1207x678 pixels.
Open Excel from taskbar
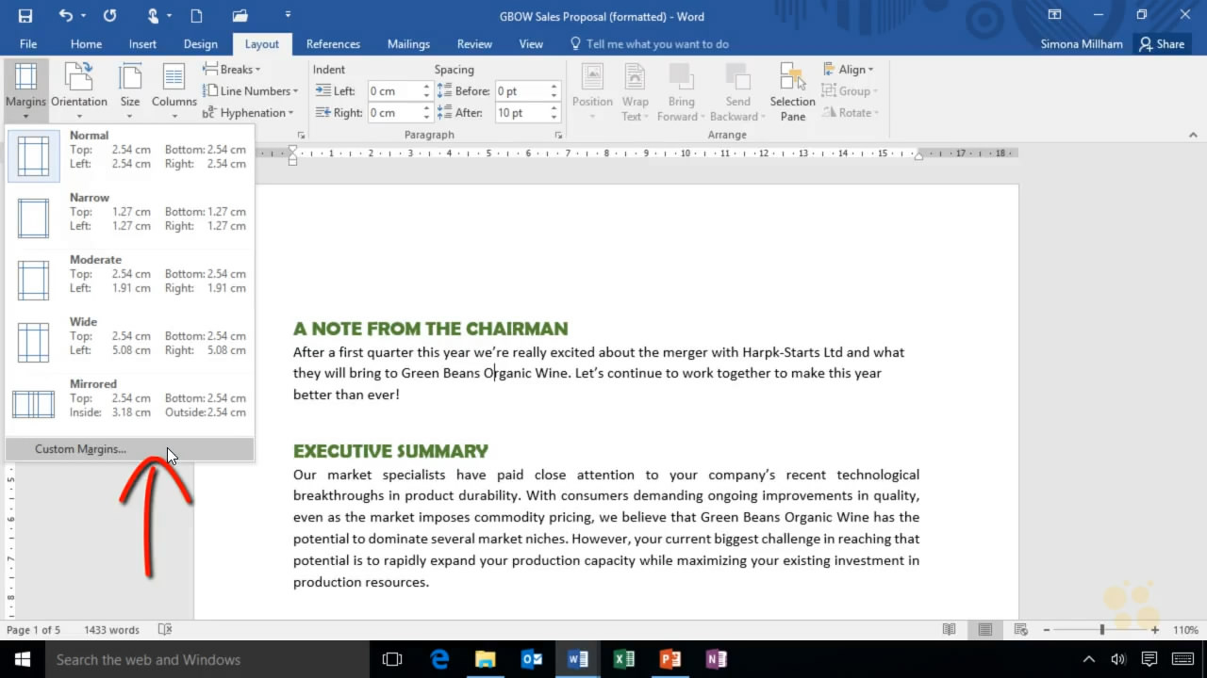coord(623,659)
